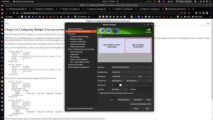Open the No Reflection dropdown
The width and height of the screenshot is (213, 120).
point(139,81)
